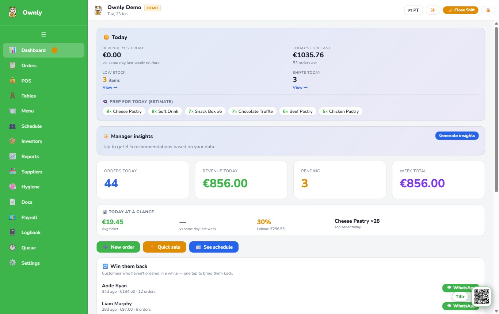This screenshot has width=499, height=314.
Task: Click the Tables chair icon
Action: (13, 96)
